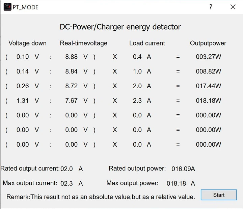Click the output power value 008.82W
The width and height of the screenshot is (243, 209).
click(209, 71)
